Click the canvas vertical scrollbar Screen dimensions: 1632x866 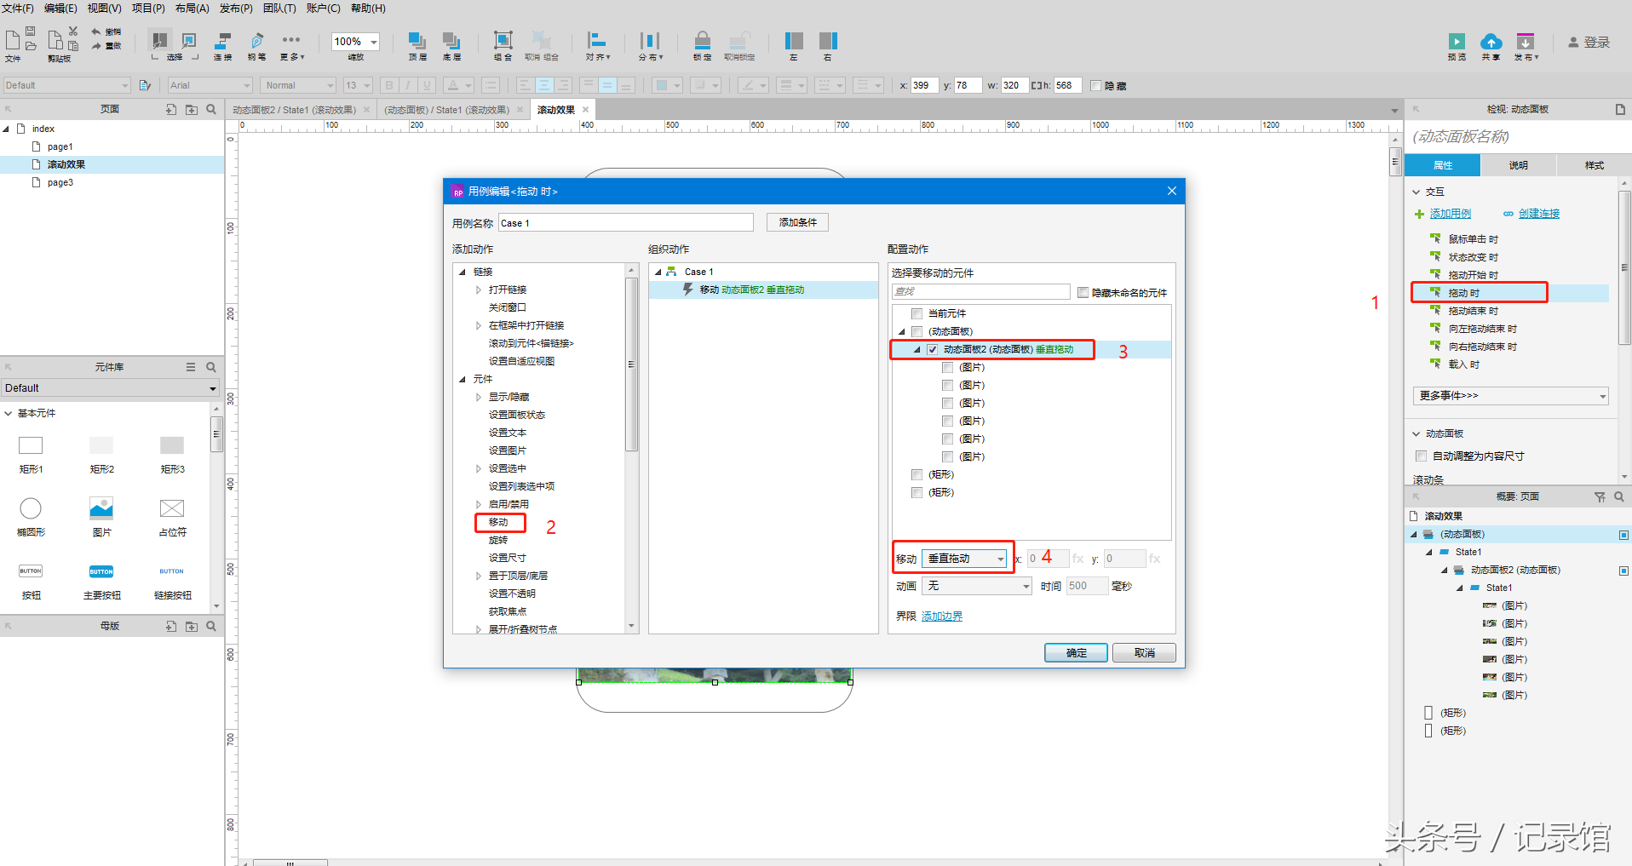(1395, 160)
